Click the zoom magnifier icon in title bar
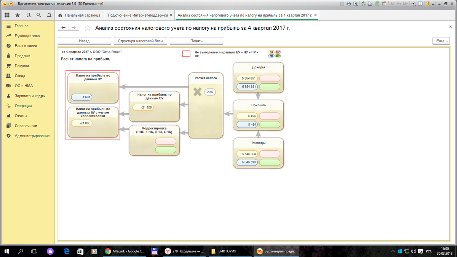 pyautogui.click(x=414, y=3)
